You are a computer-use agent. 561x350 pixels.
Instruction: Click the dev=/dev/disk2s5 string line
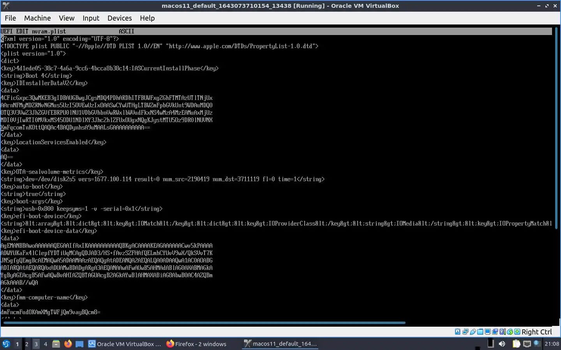(162, 179)
